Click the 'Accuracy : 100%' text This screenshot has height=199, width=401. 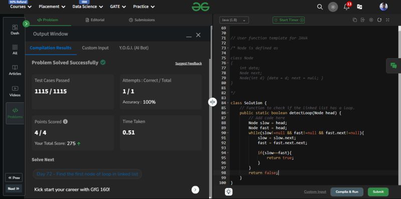[x=139, y=102]
